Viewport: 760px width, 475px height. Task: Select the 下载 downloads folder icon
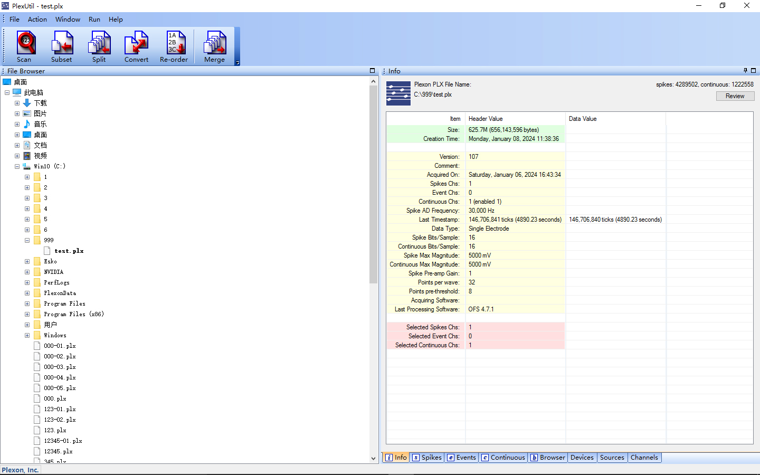27,103
